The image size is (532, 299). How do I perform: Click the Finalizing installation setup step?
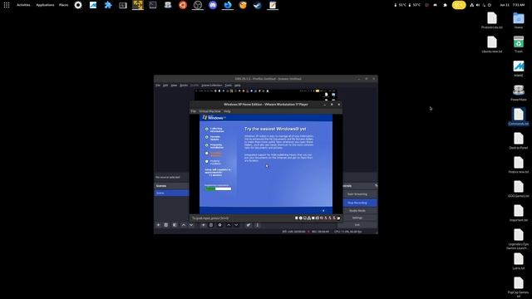213,162
